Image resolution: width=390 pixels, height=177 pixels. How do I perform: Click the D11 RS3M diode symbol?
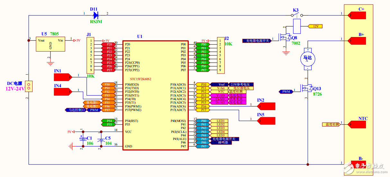(95, 15)
